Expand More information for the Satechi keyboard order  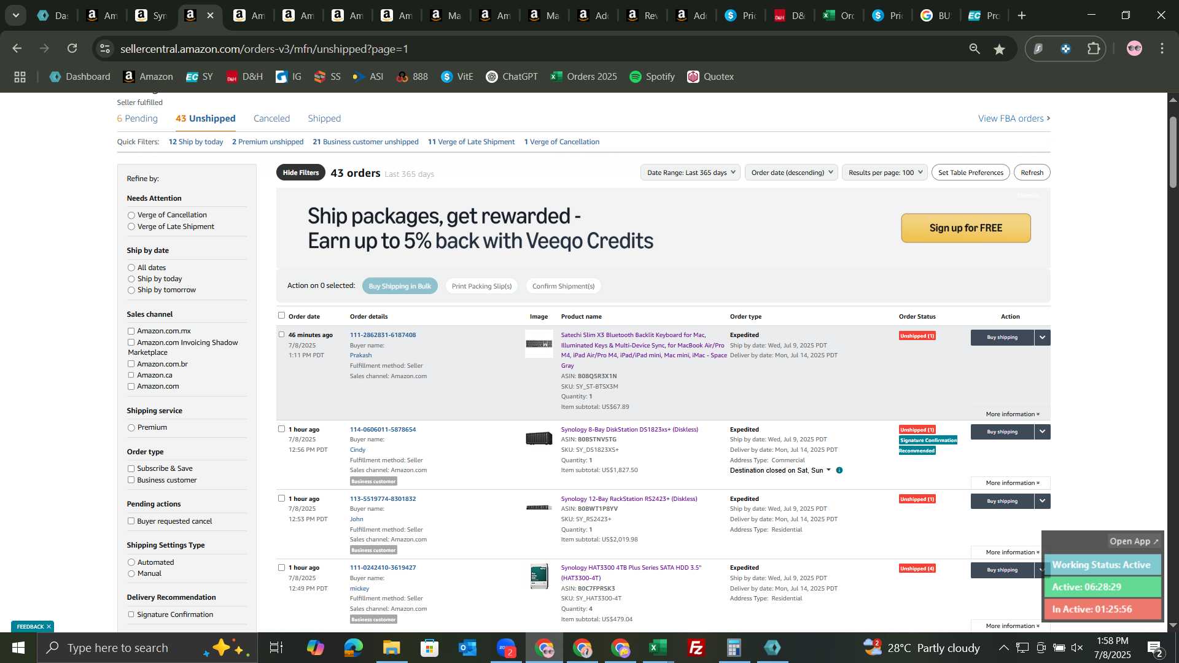[1013, 414]
